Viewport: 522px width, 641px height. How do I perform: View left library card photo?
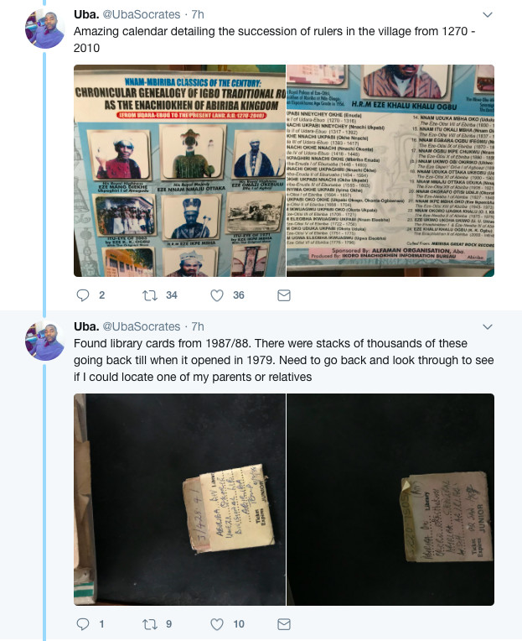point(179,499)
